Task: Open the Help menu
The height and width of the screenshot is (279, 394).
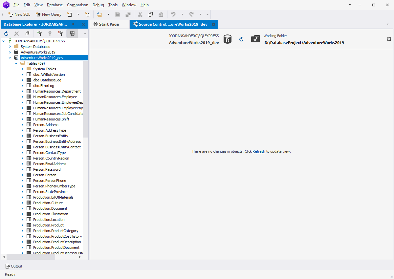Action: (x=144, y=5)
